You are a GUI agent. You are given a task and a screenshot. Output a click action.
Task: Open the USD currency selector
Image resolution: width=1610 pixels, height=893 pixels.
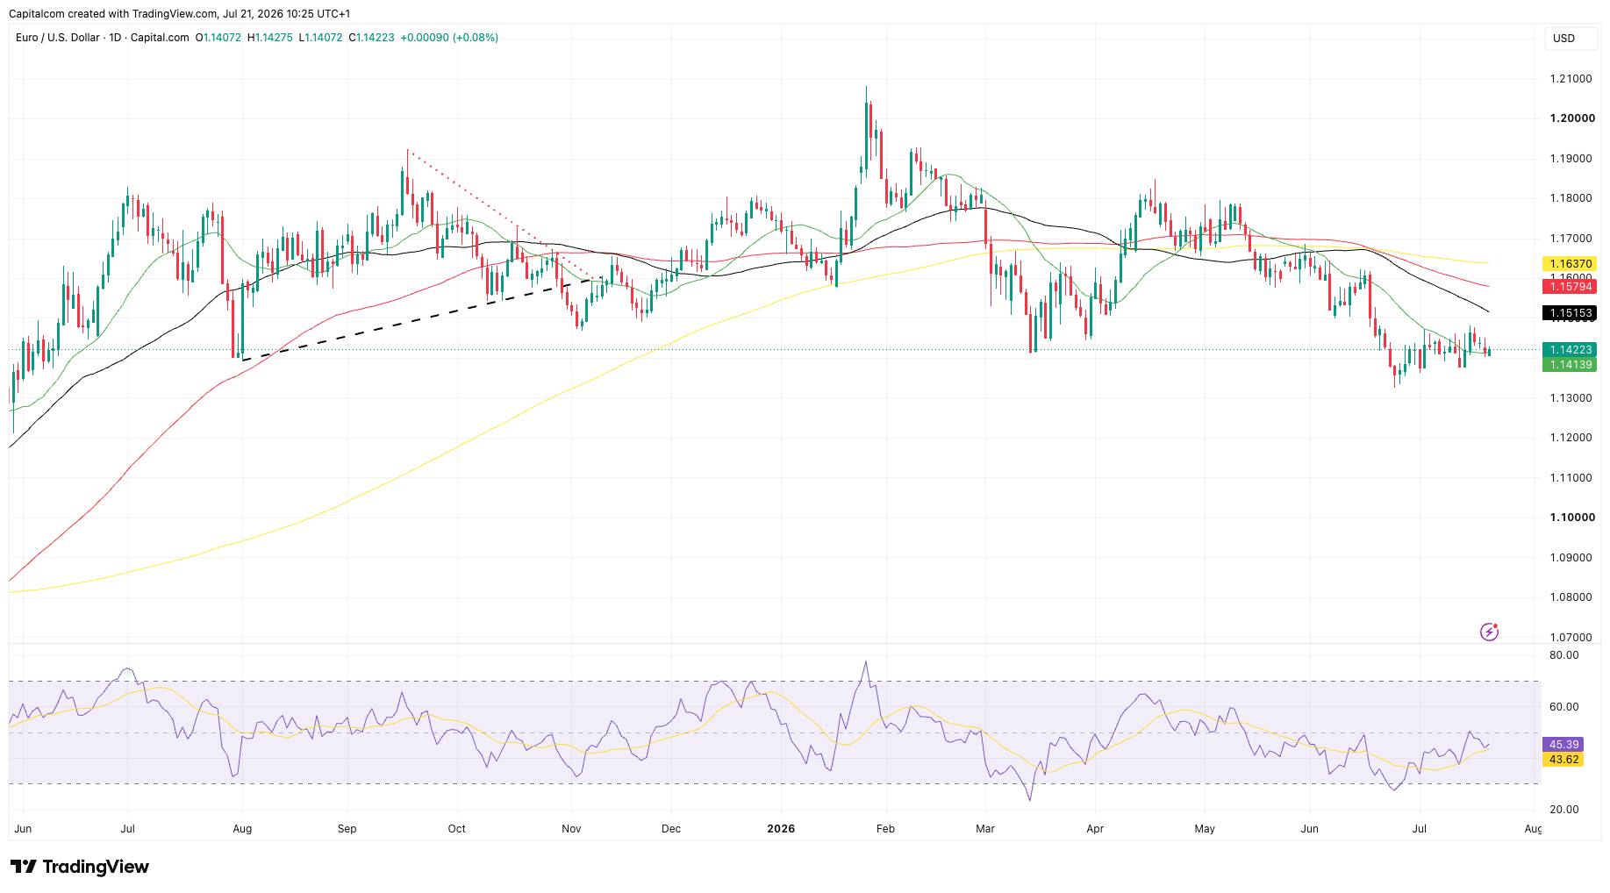(x=1569, y=39)
